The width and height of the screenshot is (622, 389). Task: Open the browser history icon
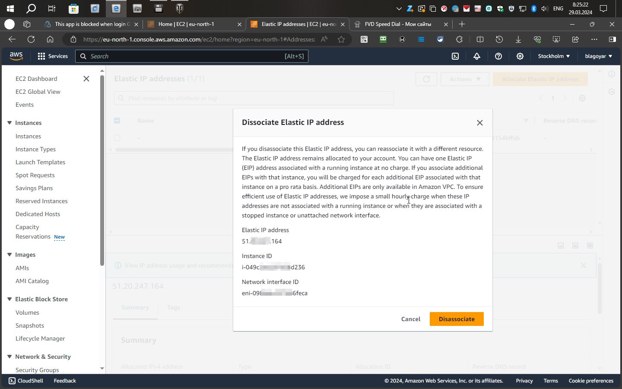[499, 39]
